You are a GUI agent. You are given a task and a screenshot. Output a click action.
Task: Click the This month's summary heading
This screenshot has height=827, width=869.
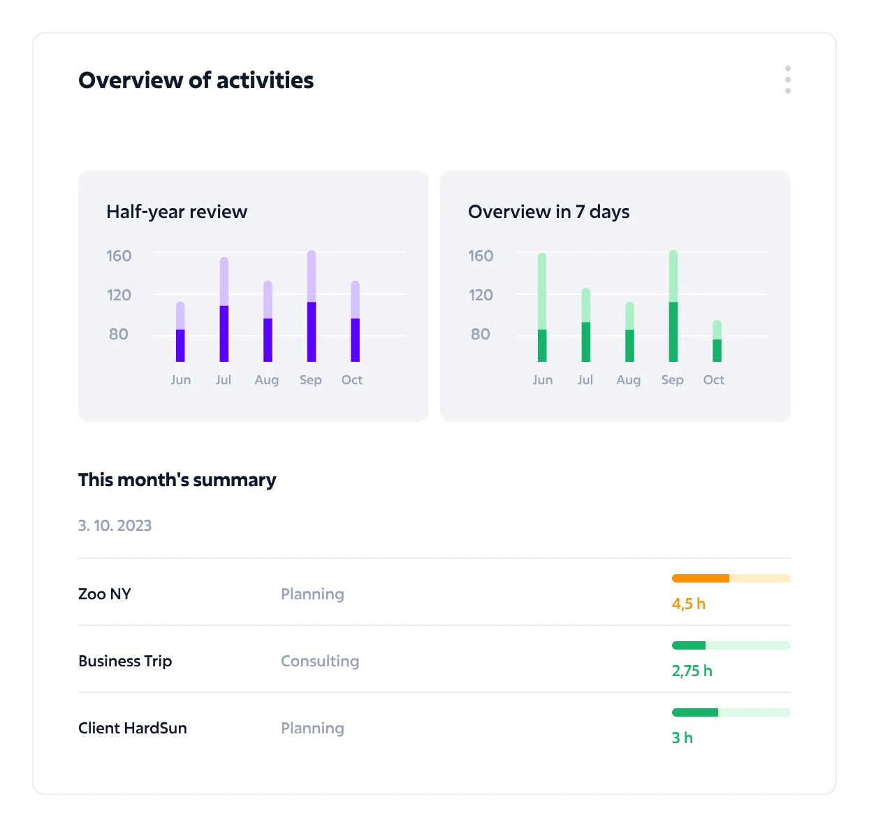pos(177,480)
